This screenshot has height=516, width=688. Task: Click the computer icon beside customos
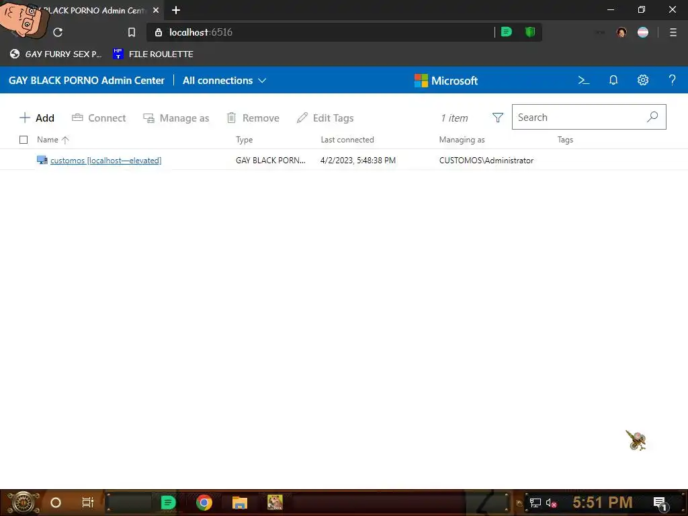[42, 160]
